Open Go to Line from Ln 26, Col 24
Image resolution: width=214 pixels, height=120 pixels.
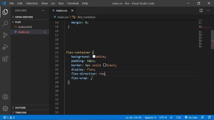133,117
